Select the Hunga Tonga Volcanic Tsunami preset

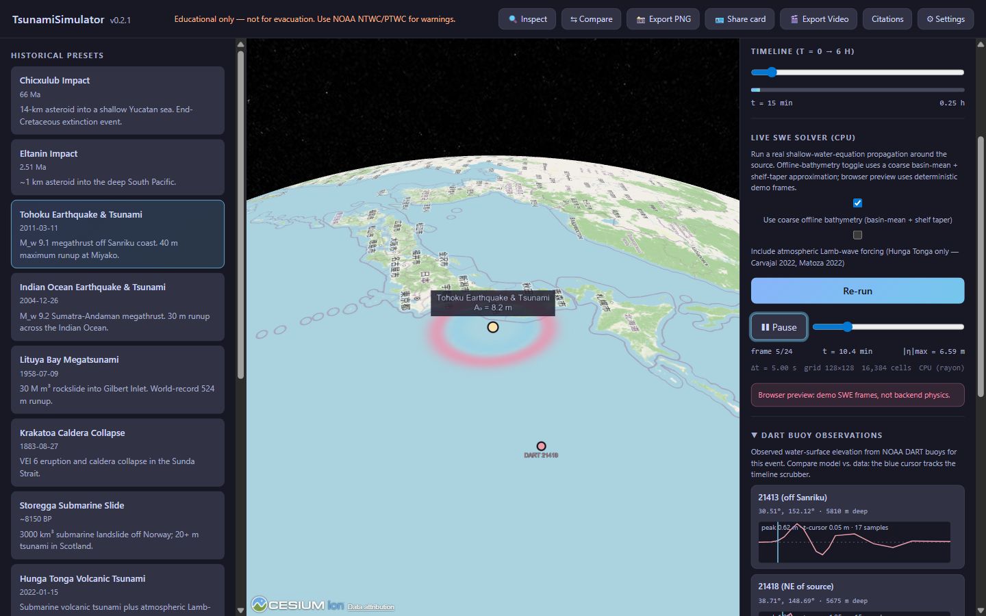pyautogui.click(x=118, y=590)
